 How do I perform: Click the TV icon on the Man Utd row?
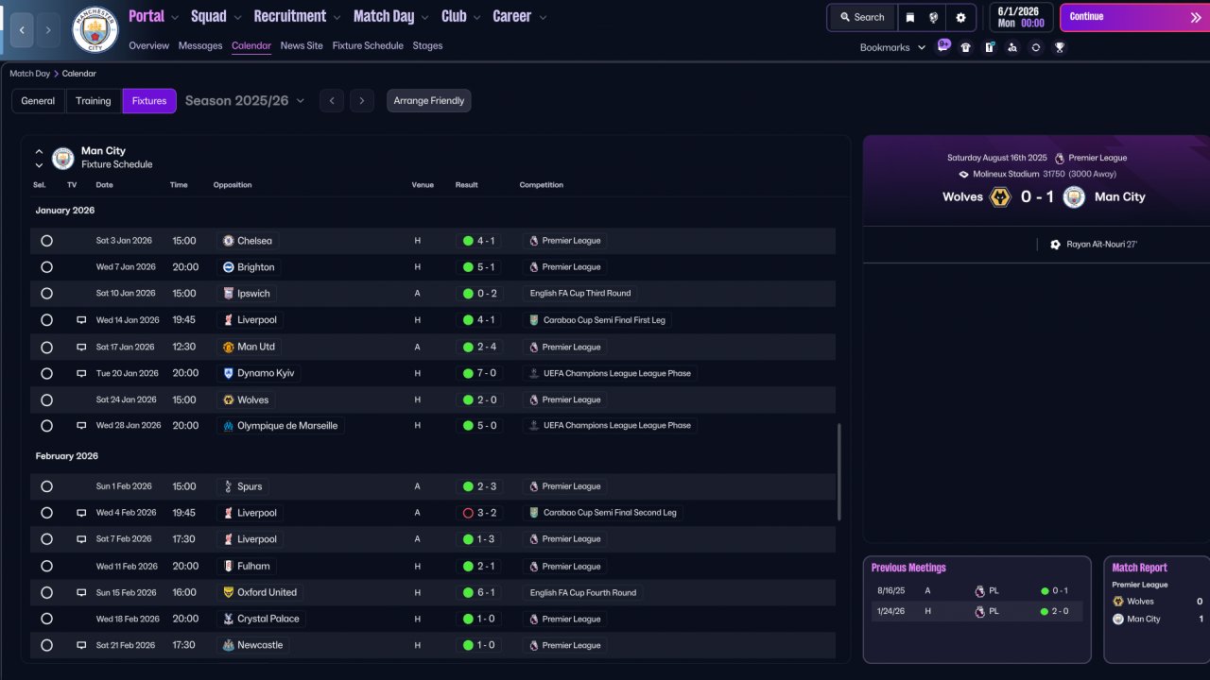[81, 347]
